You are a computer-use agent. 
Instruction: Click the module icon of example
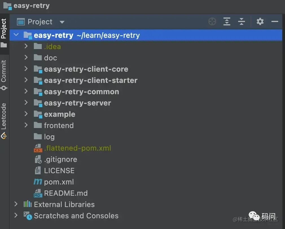[x=38, y=114]
